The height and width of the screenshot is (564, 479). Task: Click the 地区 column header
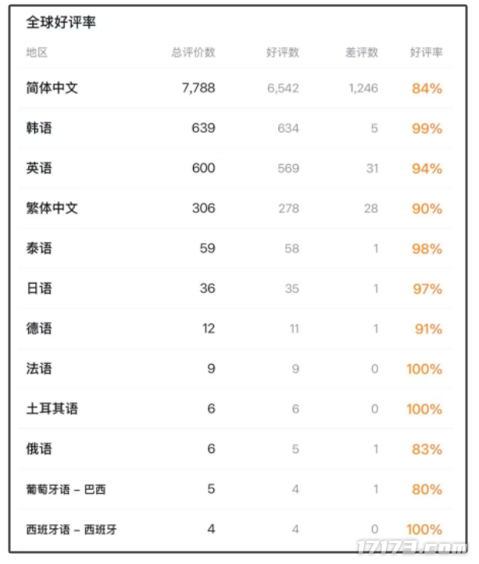[37, 53]
